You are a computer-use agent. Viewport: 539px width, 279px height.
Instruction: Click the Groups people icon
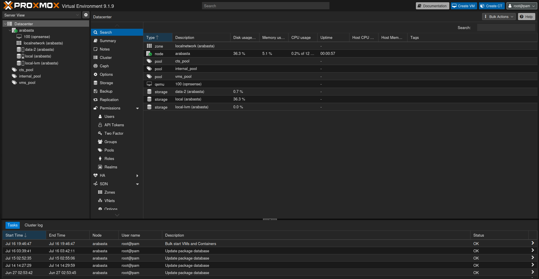pyautogui.click(x=100, y=142)
